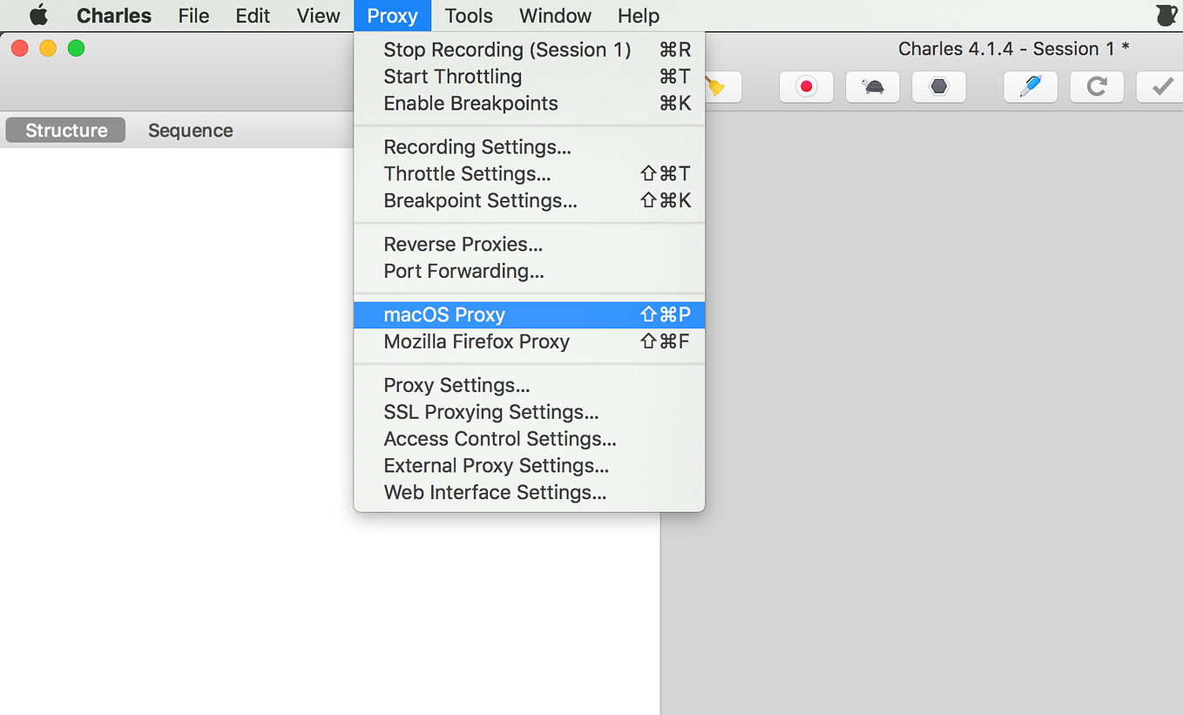Viewport: 1183px width, 715px height.
Task: Enable throttling via the turtle icon
Action: coord(872,86)
